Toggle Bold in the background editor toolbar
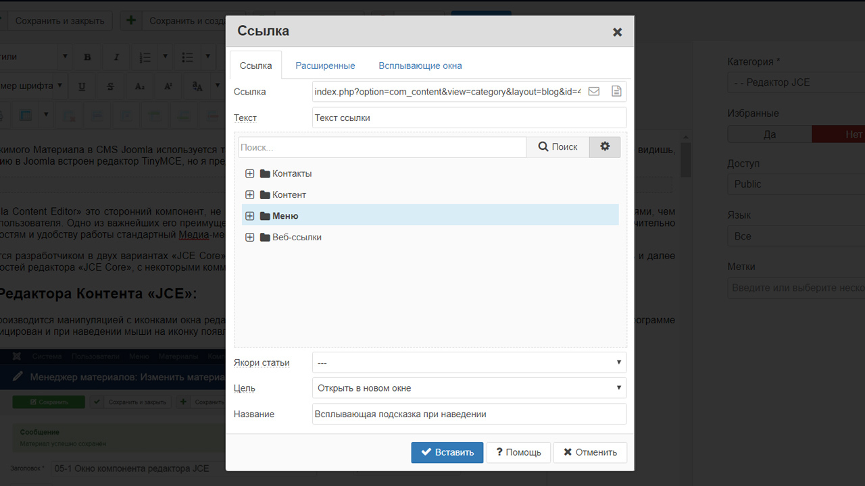The width and height of the screenshot is (865, 486). 87,57
